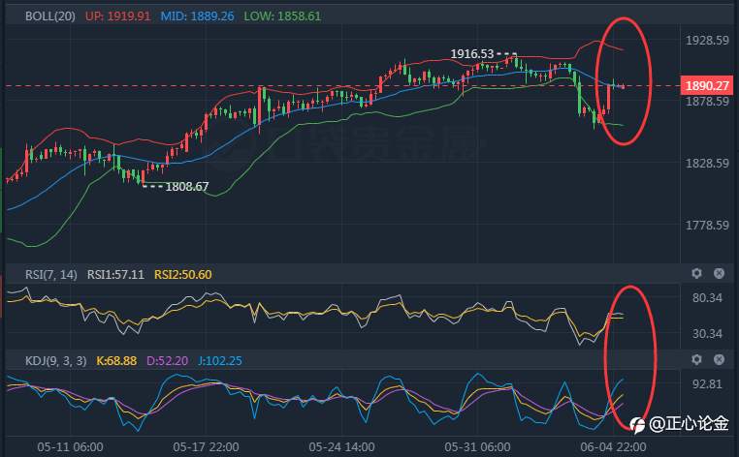Click the current price tag 1890.27

(x=706, y=85)
